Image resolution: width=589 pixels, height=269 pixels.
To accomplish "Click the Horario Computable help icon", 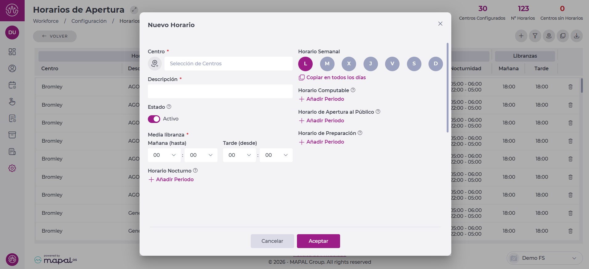I will pos(353,90).
